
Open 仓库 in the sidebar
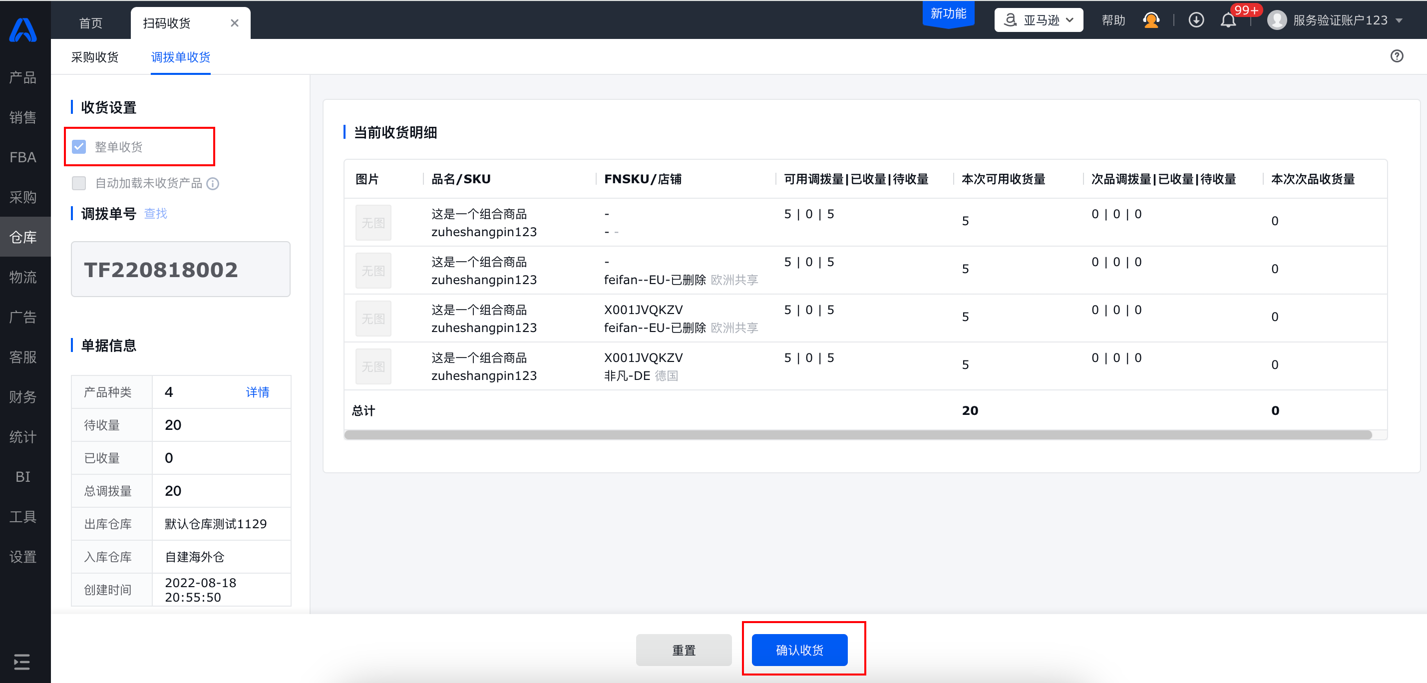[x=22, y=237]
